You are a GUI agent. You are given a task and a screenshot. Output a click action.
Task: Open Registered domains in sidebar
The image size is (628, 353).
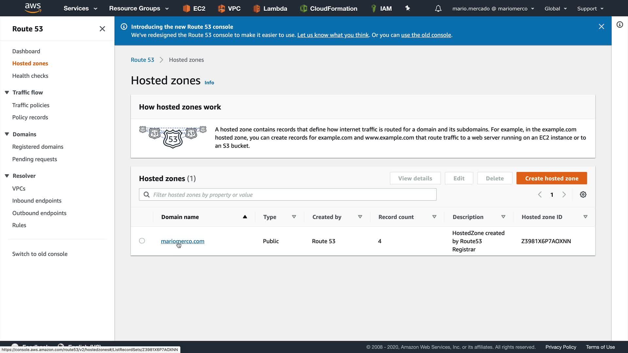(38, 147)
